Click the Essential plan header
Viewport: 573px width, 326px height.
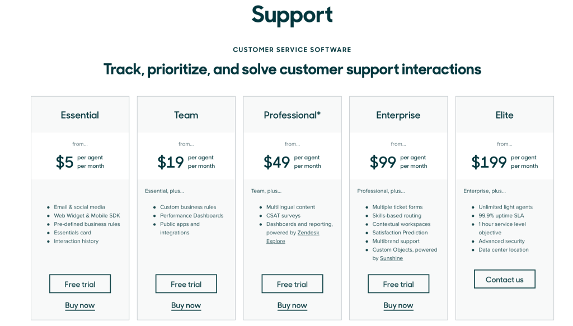[x=79, y=115]
